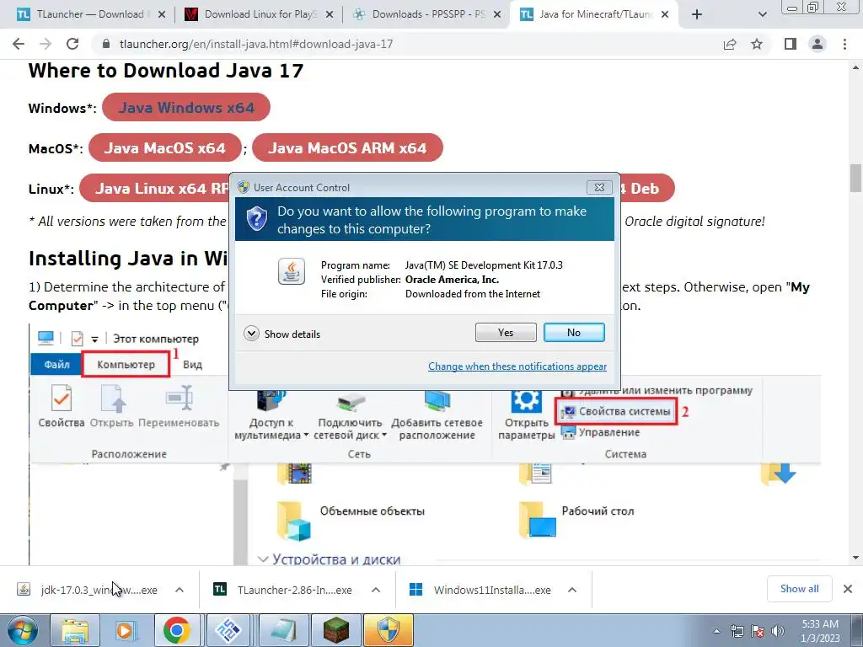863x647 pixels.
Task: Open the Windows Start menu
Action: (x=23, y=630)
